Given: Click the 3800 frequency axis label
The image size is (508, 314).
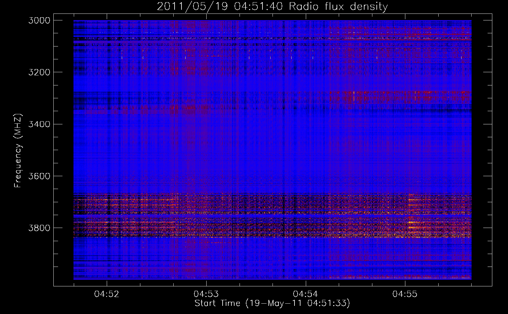Looking at the screenshot, I should 39,228.
